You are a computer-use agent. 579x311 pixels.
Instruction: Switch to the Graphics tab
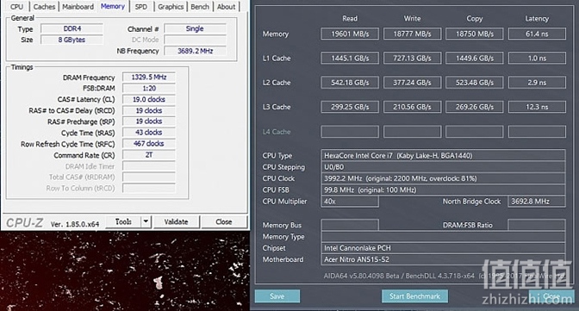tap(171, 7)
